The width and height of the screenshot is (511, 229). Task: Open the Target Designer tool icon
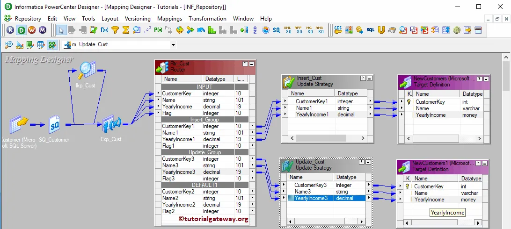[x=20, y=44]
